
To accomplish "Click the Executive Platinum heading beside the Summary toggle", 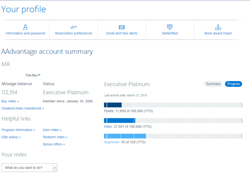I will (x=127, y=84).
